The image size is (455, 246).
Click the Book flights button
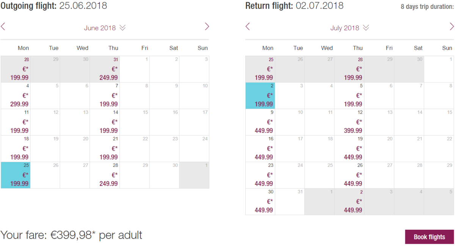click(x=429, y=237)
